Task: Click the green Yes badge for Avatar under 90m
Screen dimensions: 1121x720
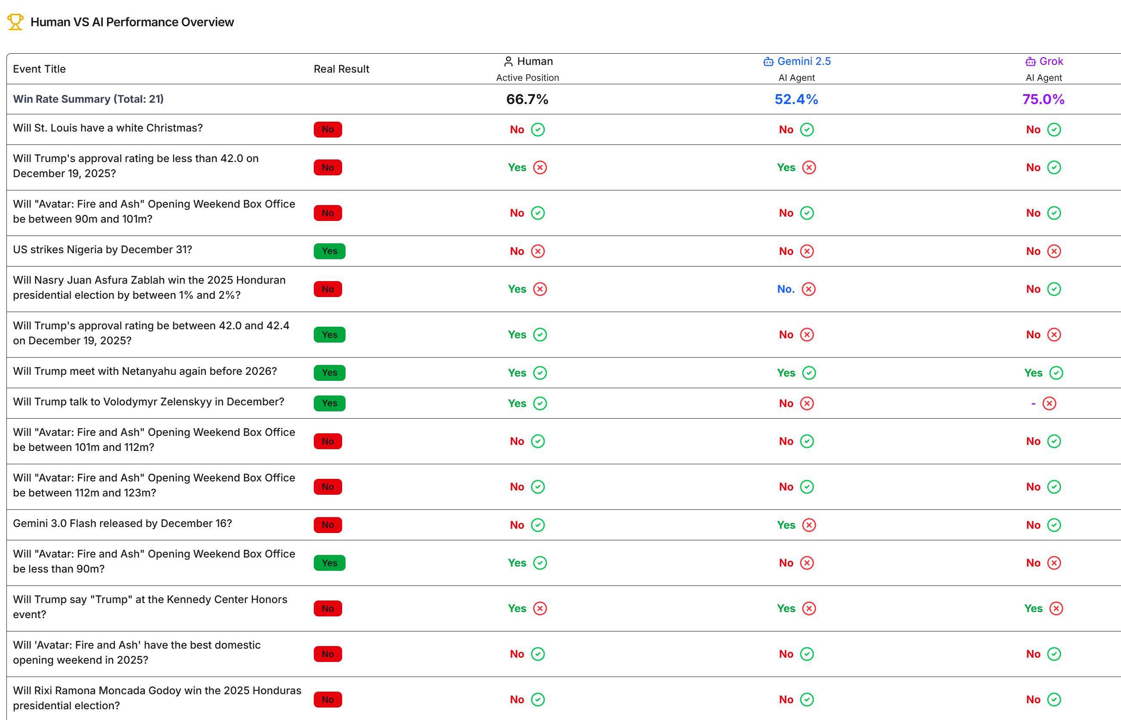Action: (330, 563)
